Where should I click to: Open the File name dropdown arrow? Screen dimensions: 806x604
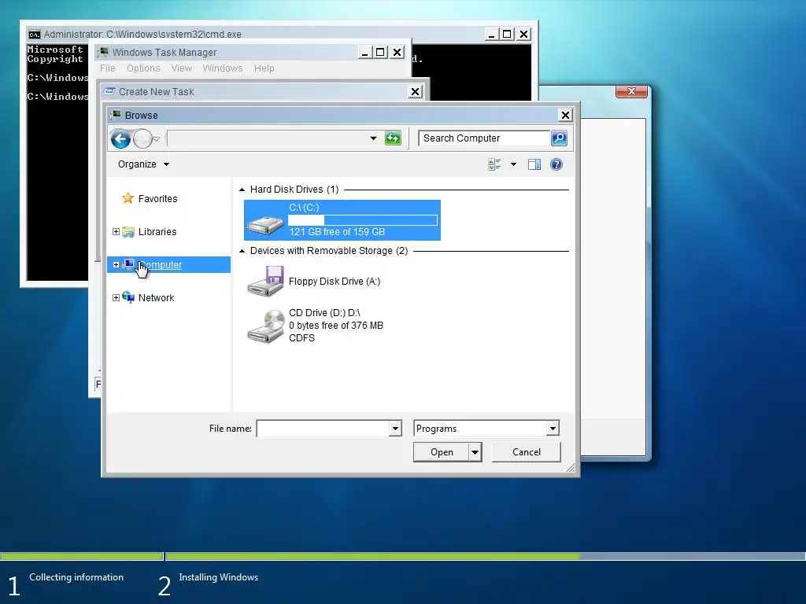[395, 429]
